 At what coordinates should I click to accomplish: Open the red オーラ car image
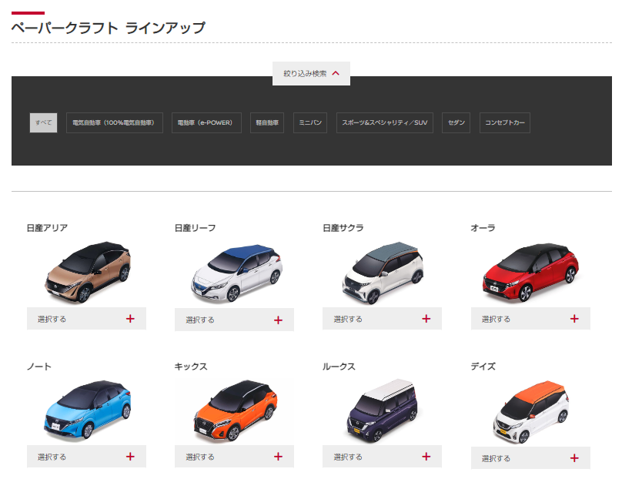[x=530, y=273]
